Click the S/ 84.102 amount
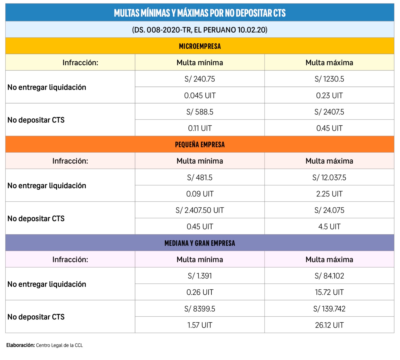 pos(329,276)
